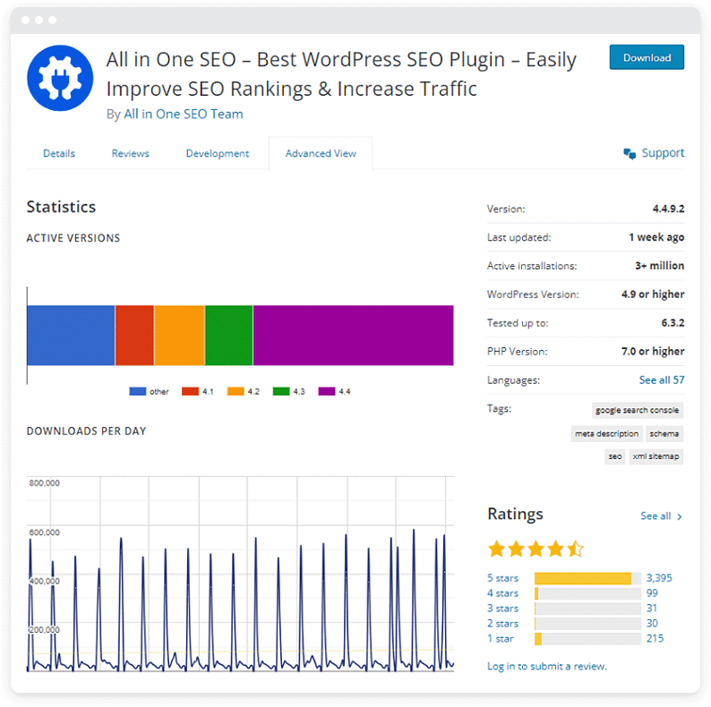
Task: Click the 'Tested up to' value 6.3.2
Action: click(672, 323)
